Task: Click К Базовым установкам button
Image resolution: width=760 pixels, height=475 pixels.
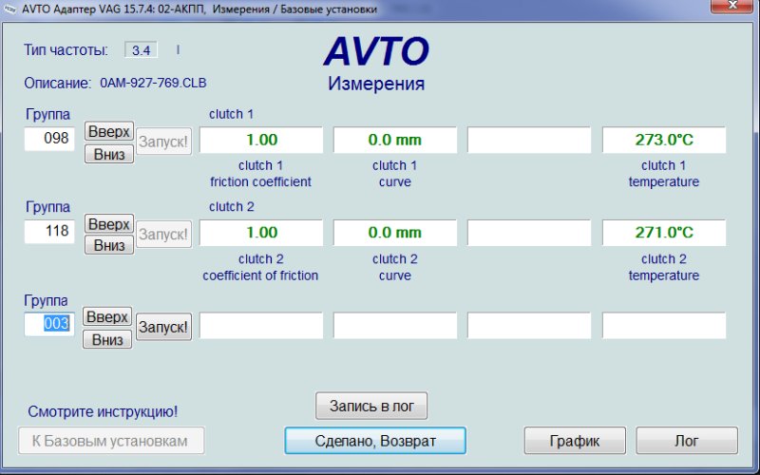Action: coord(111,441)
